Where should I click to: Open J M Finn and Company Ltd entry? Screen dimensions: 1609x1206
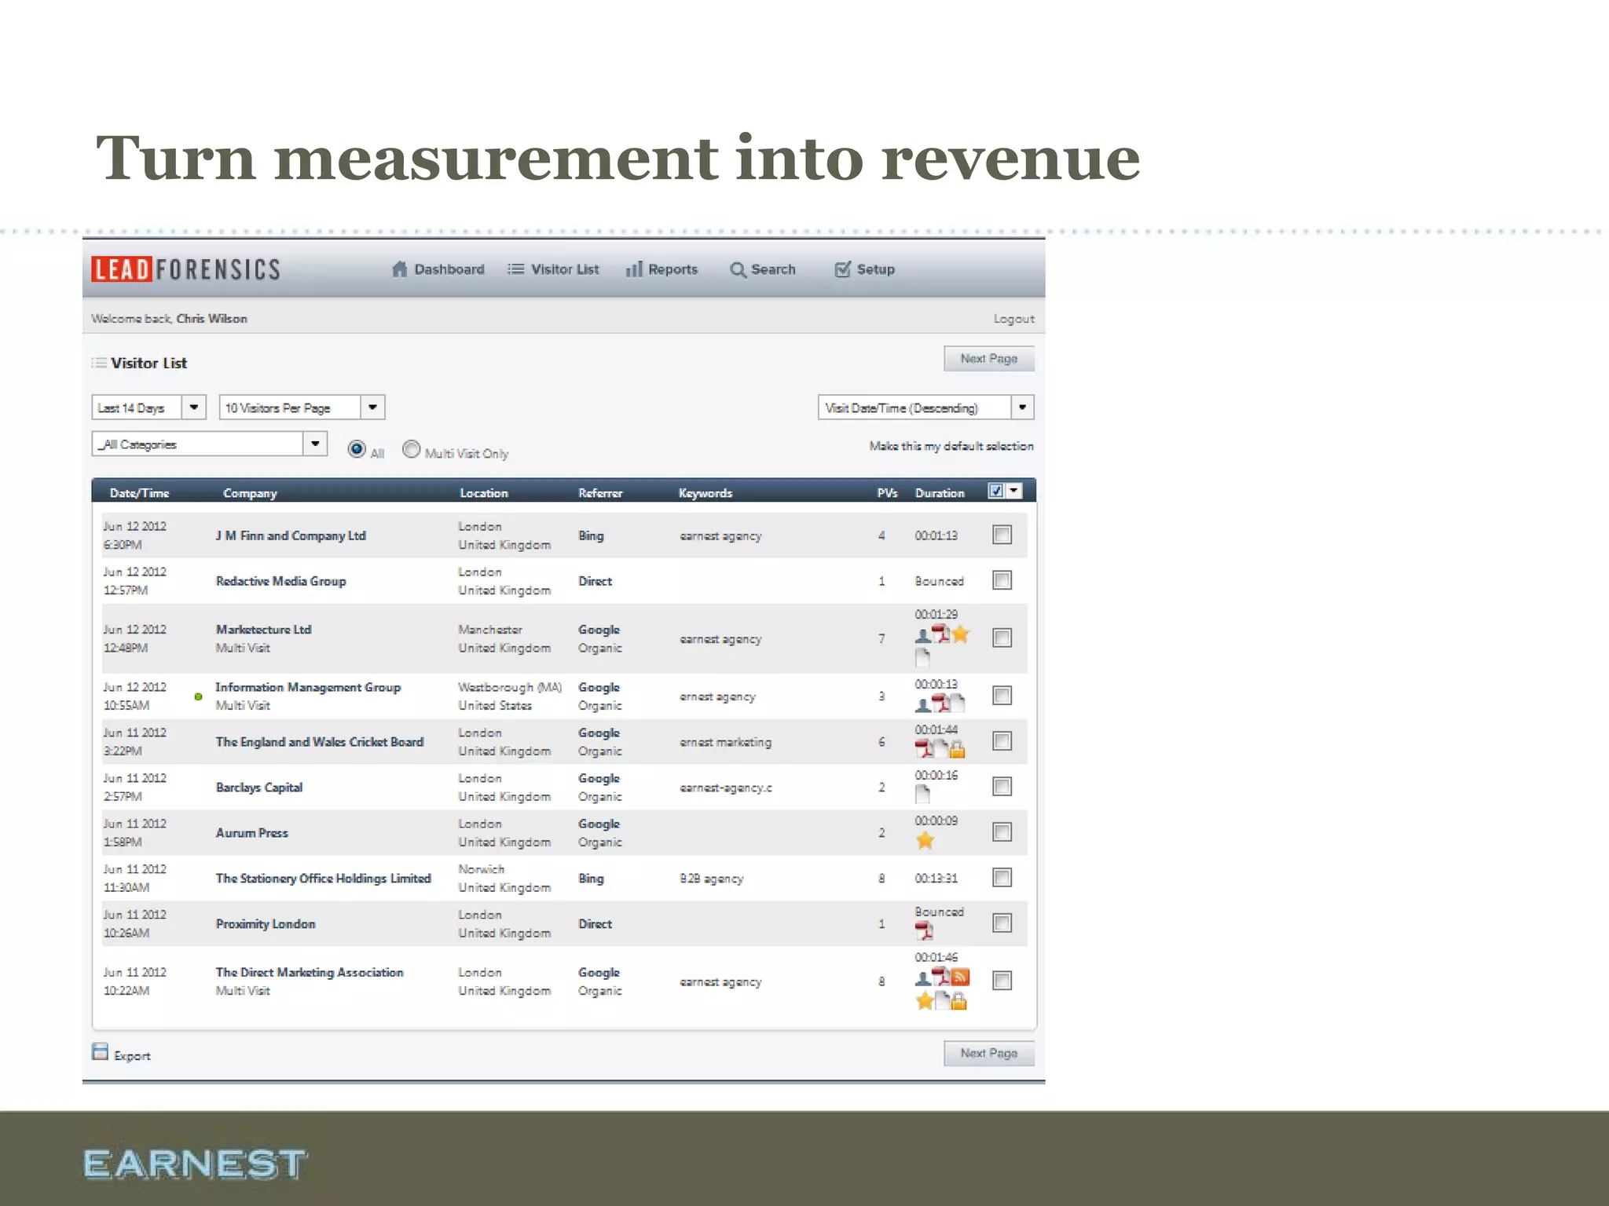291,535
